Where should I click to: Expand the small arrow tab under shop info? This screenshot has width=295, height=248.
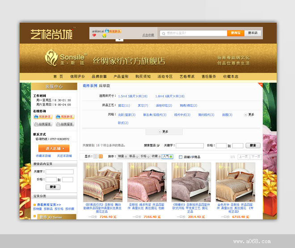click(x=119, y=40)
